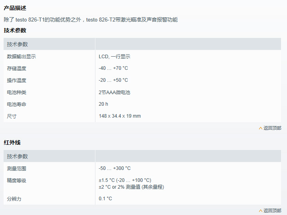287x215 pixels.
Task: Click the caret icon below the 分辨力 row
Action: click(x=261, y=211)
